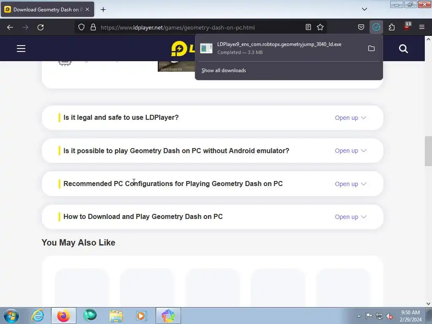This screenshot has height=324, width=432.
Task: Open the LDPlayer site hamburger menu
Action: 21,49
